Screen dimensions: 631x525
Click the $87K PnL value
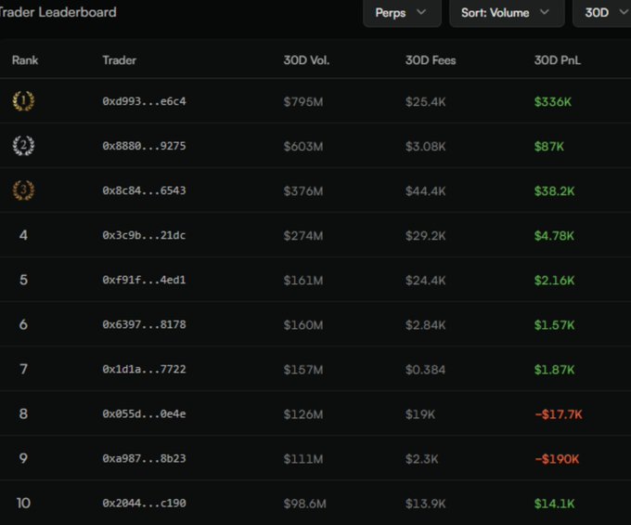549,147
